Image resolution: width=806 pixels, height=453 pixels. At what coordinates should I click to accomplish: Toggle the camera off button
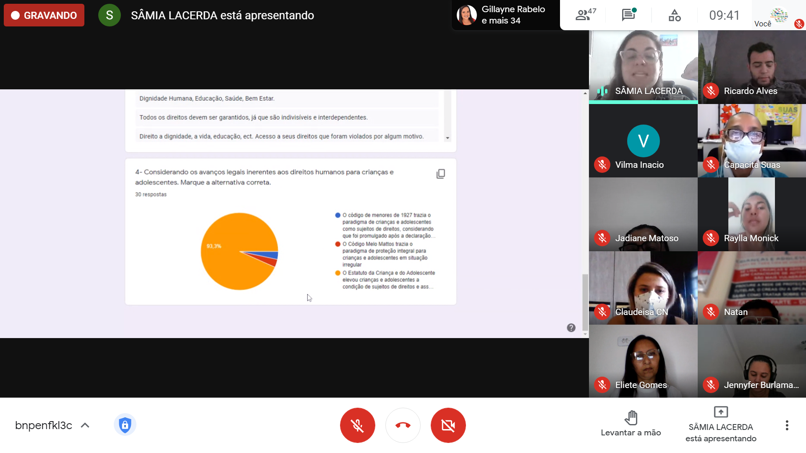click(x=448, y=425)
